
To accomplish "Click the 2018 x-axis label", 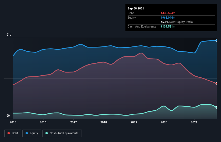I will click(x=104, y=122).
